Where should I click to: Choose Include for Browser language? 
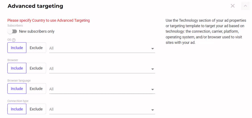coord(17,89)
